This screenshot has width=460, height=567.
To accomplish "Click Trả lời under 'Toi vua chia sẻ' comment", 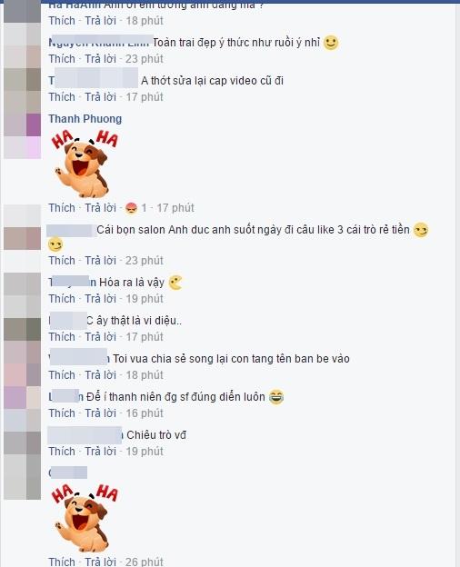I will click(x=100, y=375).
